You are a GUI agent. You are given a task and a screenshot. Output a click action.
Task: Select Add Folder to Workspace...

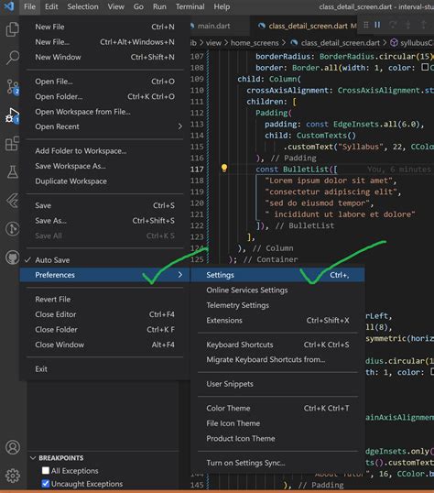click(105, 151)
